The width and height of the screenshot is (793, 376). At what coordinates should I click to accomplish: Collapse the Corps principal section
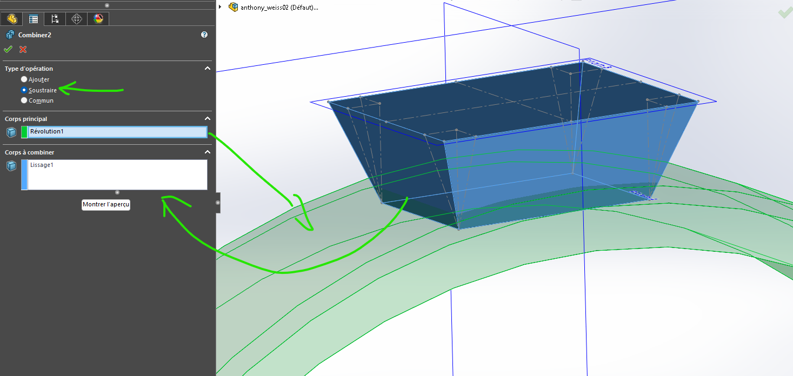point(207,118)
